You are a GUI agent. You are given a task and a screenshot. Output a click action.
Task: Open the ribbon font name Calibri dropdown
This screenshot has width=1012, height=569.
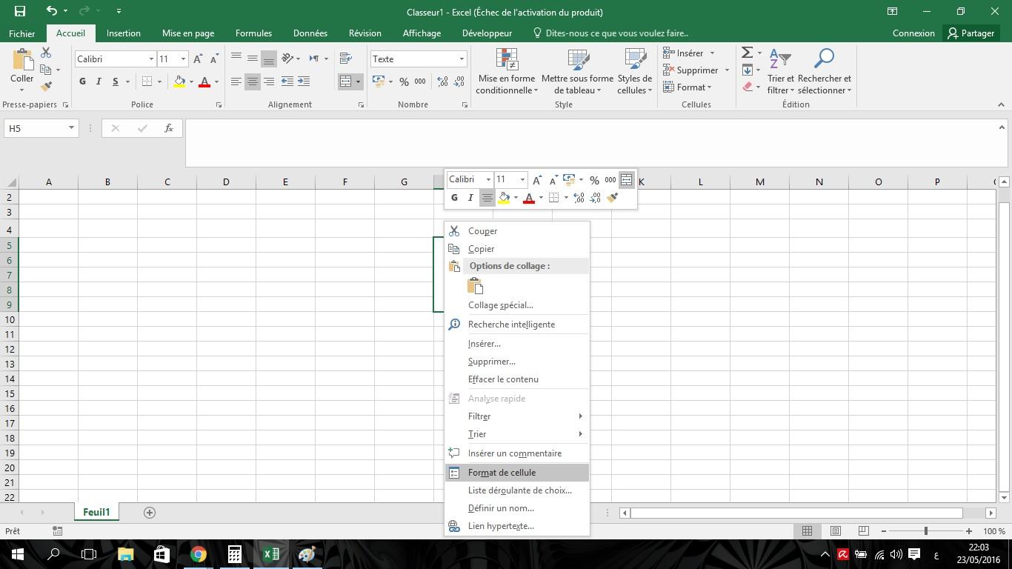[x=151, y=59]
